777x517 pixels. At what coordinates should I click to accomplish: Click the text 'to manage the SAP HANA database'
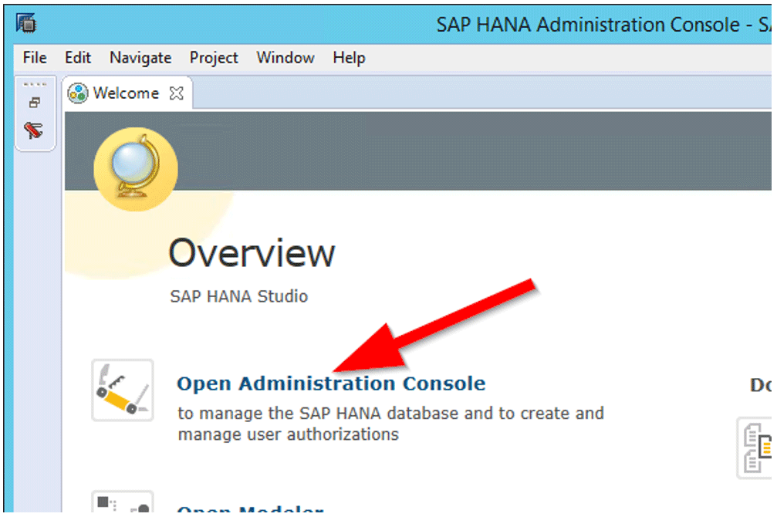[318, 413]
